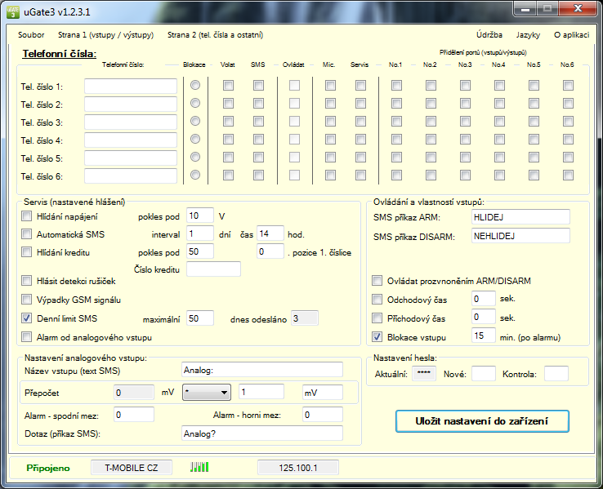Click the Přepočet multiplier field showing 1
603x489 pixels.
tap(261, 392)
